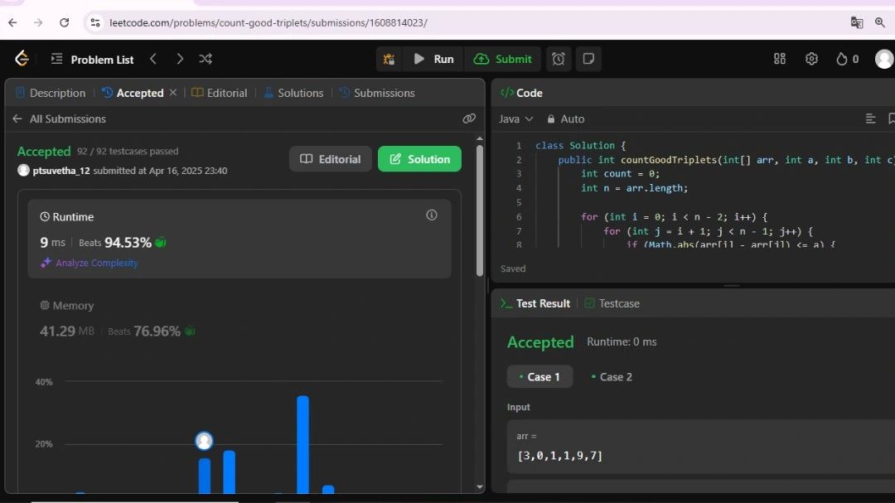
Task: Click the debugger bug icon
Action: tap(389, 59)
